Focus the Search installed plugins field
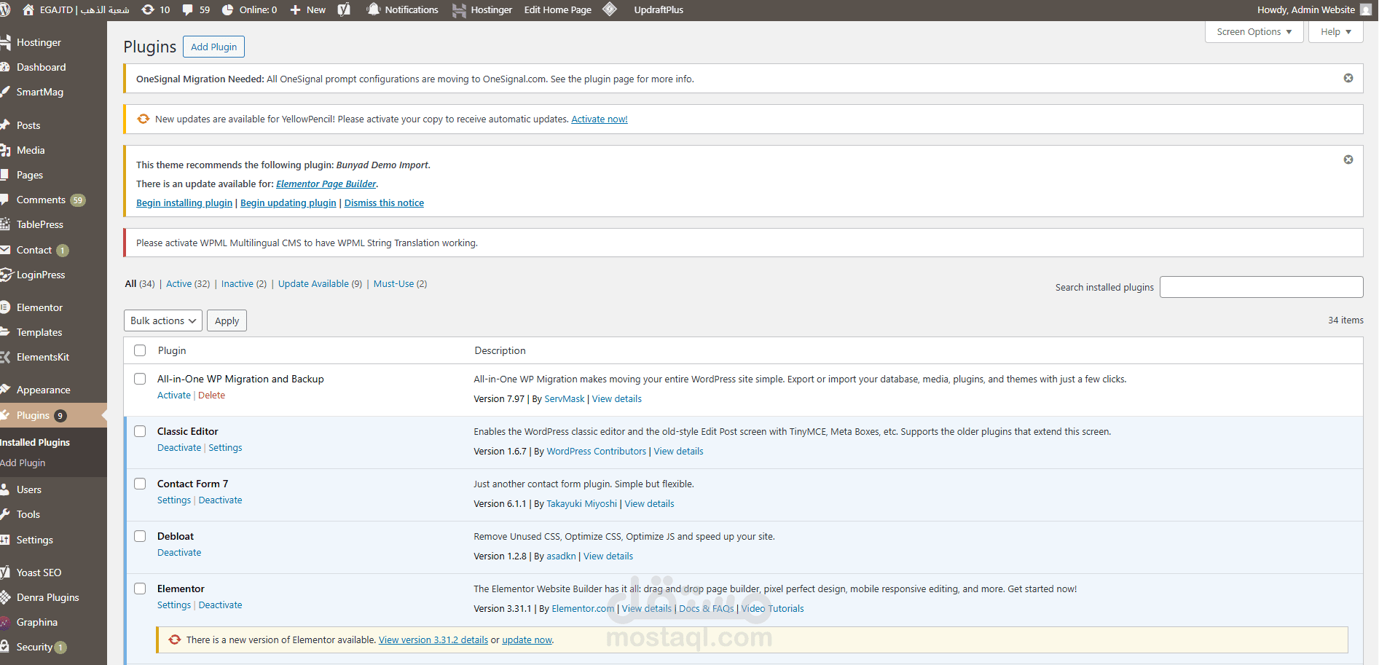This screenshot has width=1379, height=665. pyautogui.click(x=1261, y=287)
